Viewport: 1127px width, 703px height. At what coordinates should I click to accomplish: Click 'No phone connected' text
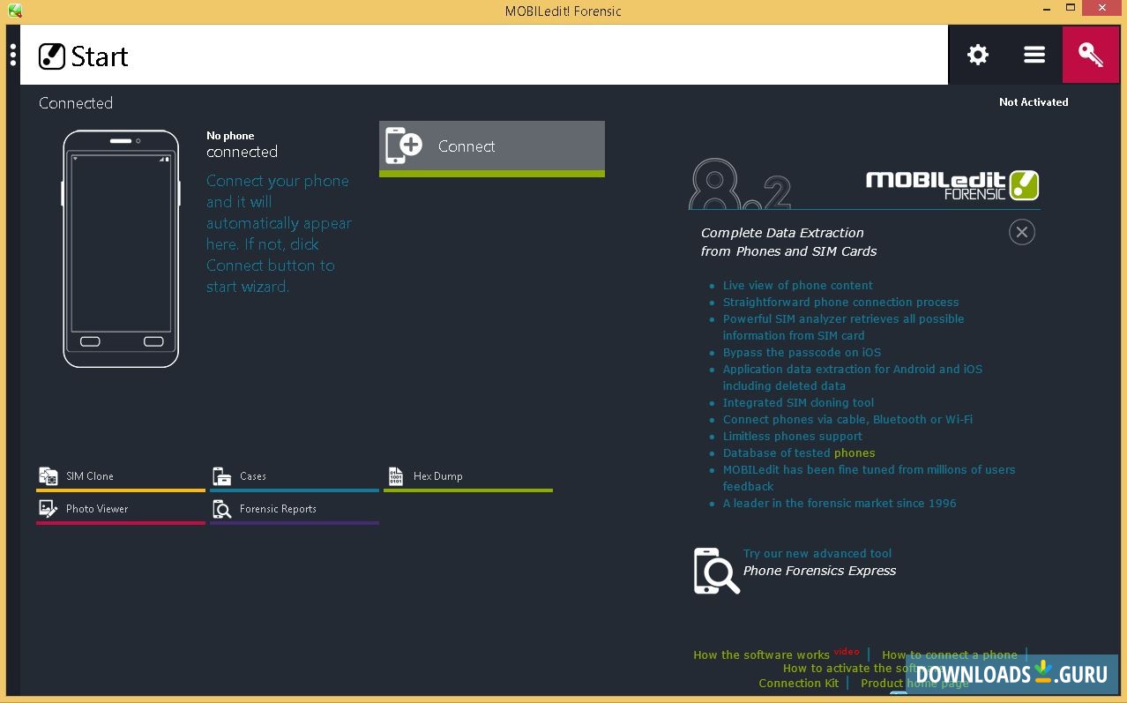click(x=243, y=145)
